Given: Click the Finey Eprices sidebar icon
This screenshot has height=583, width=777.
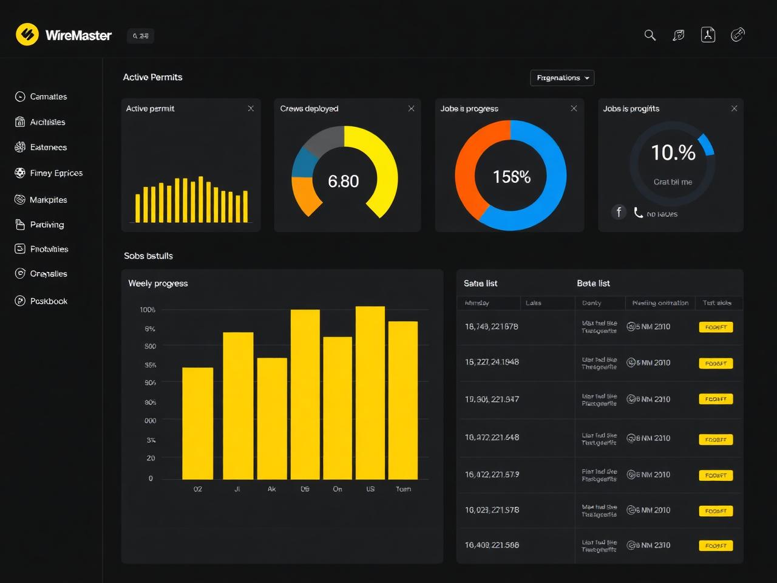Looking at the screenshot, I should [x=20, y=172].
